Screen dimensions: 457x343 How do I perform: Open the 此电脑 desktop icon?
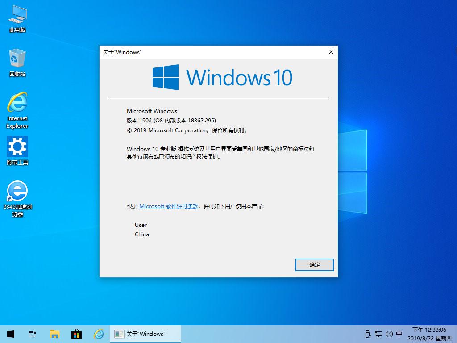(x=17, y=19)
